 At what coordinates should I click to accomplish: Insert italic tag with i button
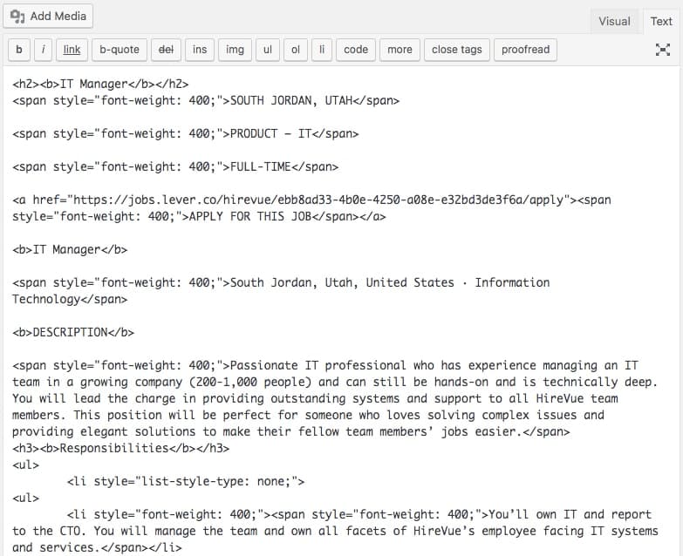pos(43,50)
